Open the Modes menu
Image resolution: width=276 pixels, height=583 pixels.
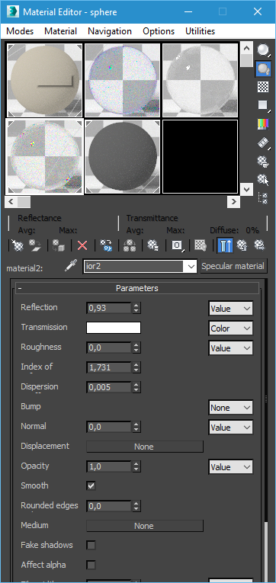[x=20, y=31]
